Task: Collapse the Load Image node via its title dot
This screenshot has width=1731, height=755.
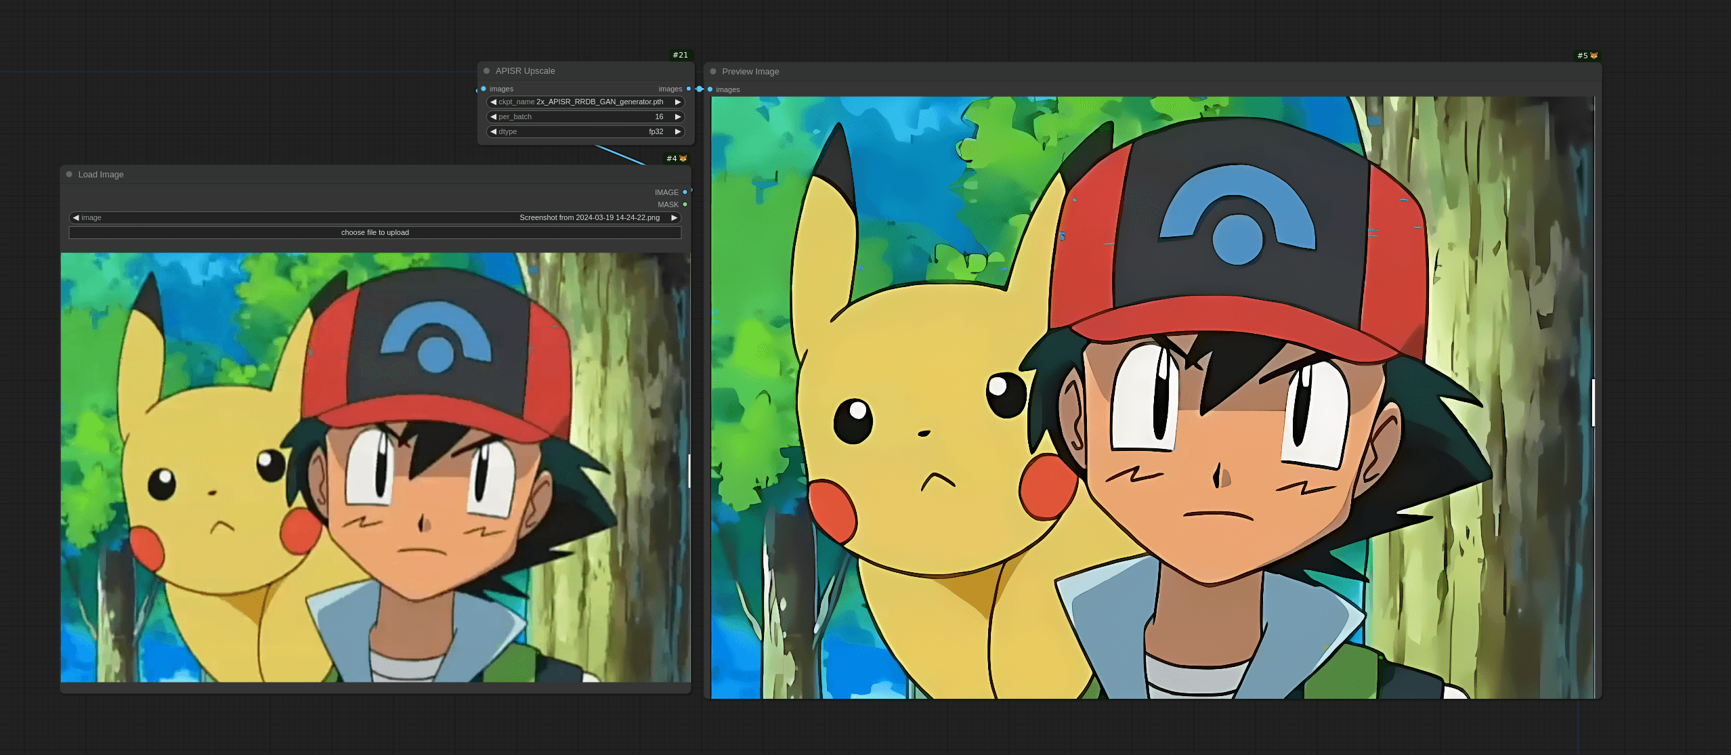Action: pyautogui.click(x=69, y=175)
